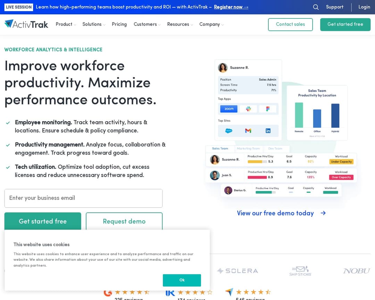Select the Capterra rating icon
Viewport: 375px width, 300px height.
170,292
